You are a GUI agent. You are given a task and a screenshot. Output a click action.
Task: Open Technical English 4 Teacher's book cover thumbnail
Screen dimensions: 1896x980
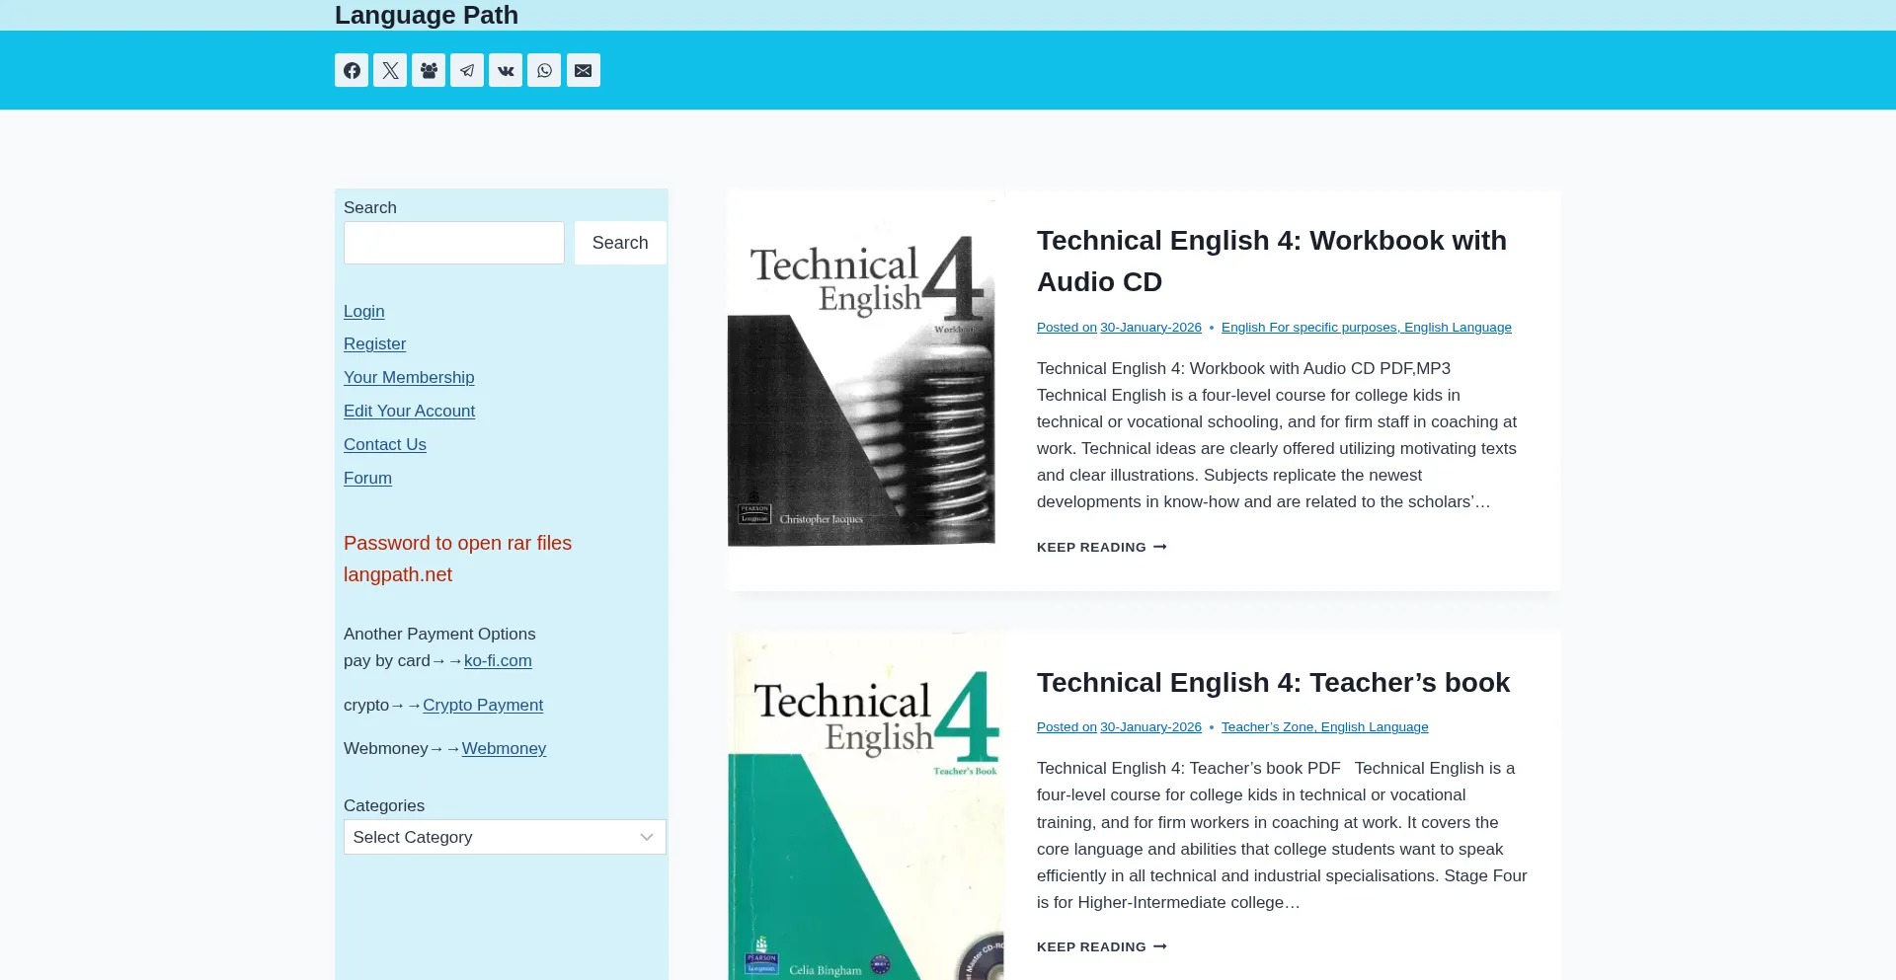(866, 806)
